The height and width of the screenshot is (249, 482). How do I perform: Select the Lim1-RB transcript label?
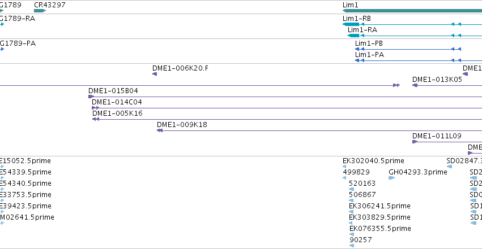(357, 19)
